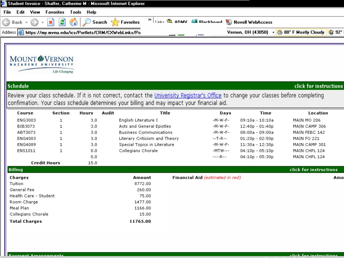
Task: Select the ENG4089 course code
Action: pyautogui.click(x=26, y=144)
